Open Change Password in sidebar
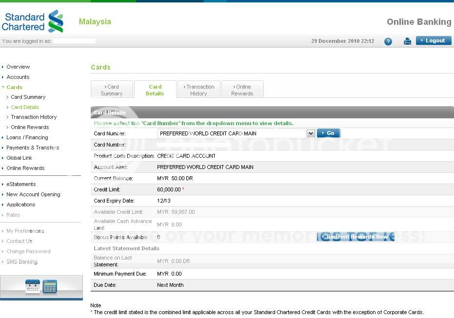 (28, 251)
